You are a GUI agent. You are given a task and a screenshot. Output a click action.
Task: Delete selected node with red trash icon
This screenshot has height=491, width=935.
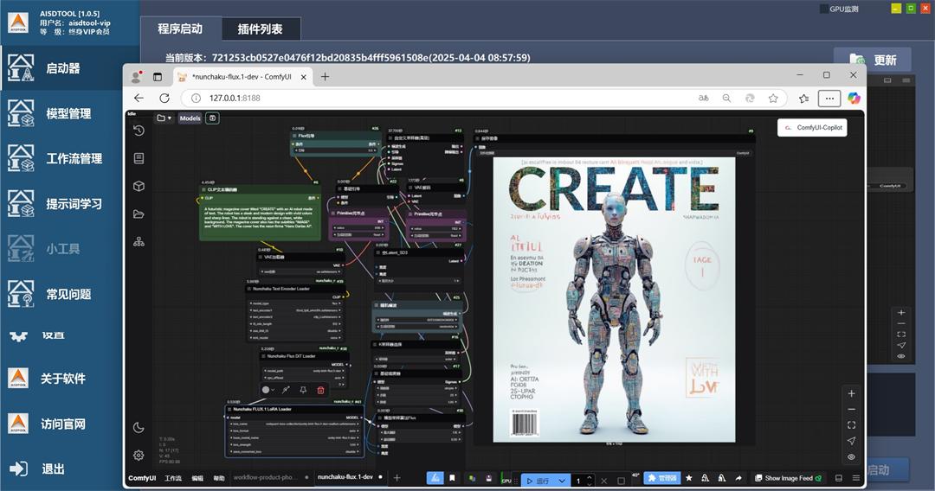(320, 390)
